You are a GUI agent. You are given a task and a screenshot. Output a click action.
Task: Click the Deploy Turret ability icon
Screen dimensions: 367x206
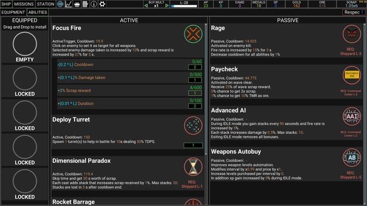(193, 126)
